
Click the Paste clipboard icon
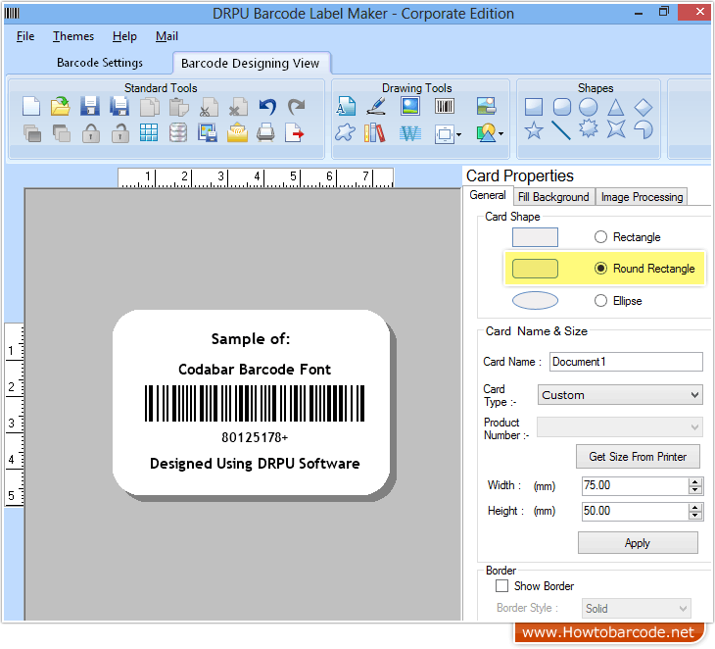pos(178,107)
